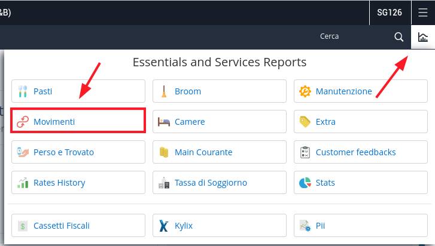Click the Stats pie chart icon
This screenshot has width=435, height=246.
click(x=305, y=183)
